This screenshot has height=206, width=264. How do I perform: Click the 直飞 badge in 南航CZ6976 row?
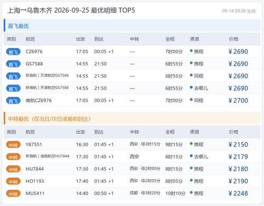[x=13, y=101]
